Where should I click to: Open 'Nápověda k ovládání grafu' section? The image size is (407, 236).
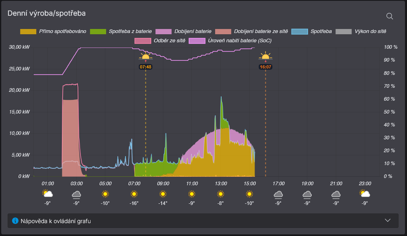[x=58, y=221]
